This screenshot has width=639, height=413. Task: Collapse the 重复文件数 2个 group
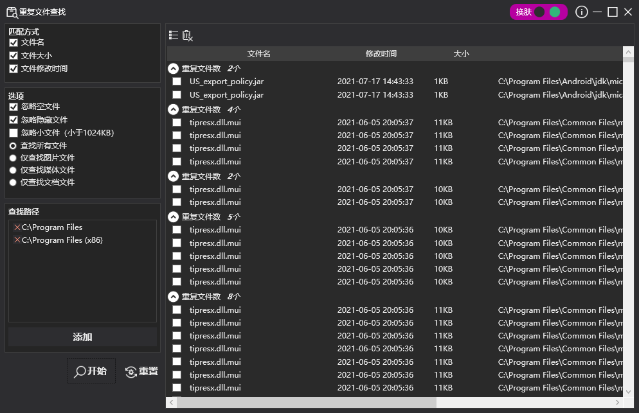click(x=172, y=67)
